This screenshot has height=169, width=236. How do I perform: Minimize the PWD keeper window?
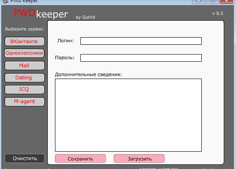pyautogui.click(x=198, y=1)
